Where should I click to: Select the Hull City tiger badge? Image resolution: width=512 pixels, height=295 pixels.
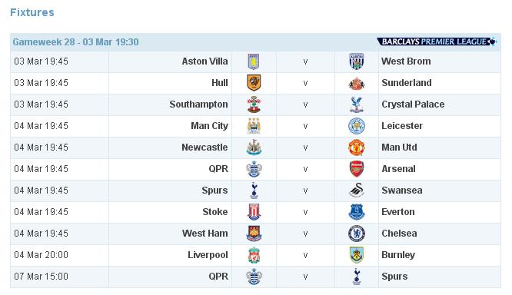click(x=254, y=83)
